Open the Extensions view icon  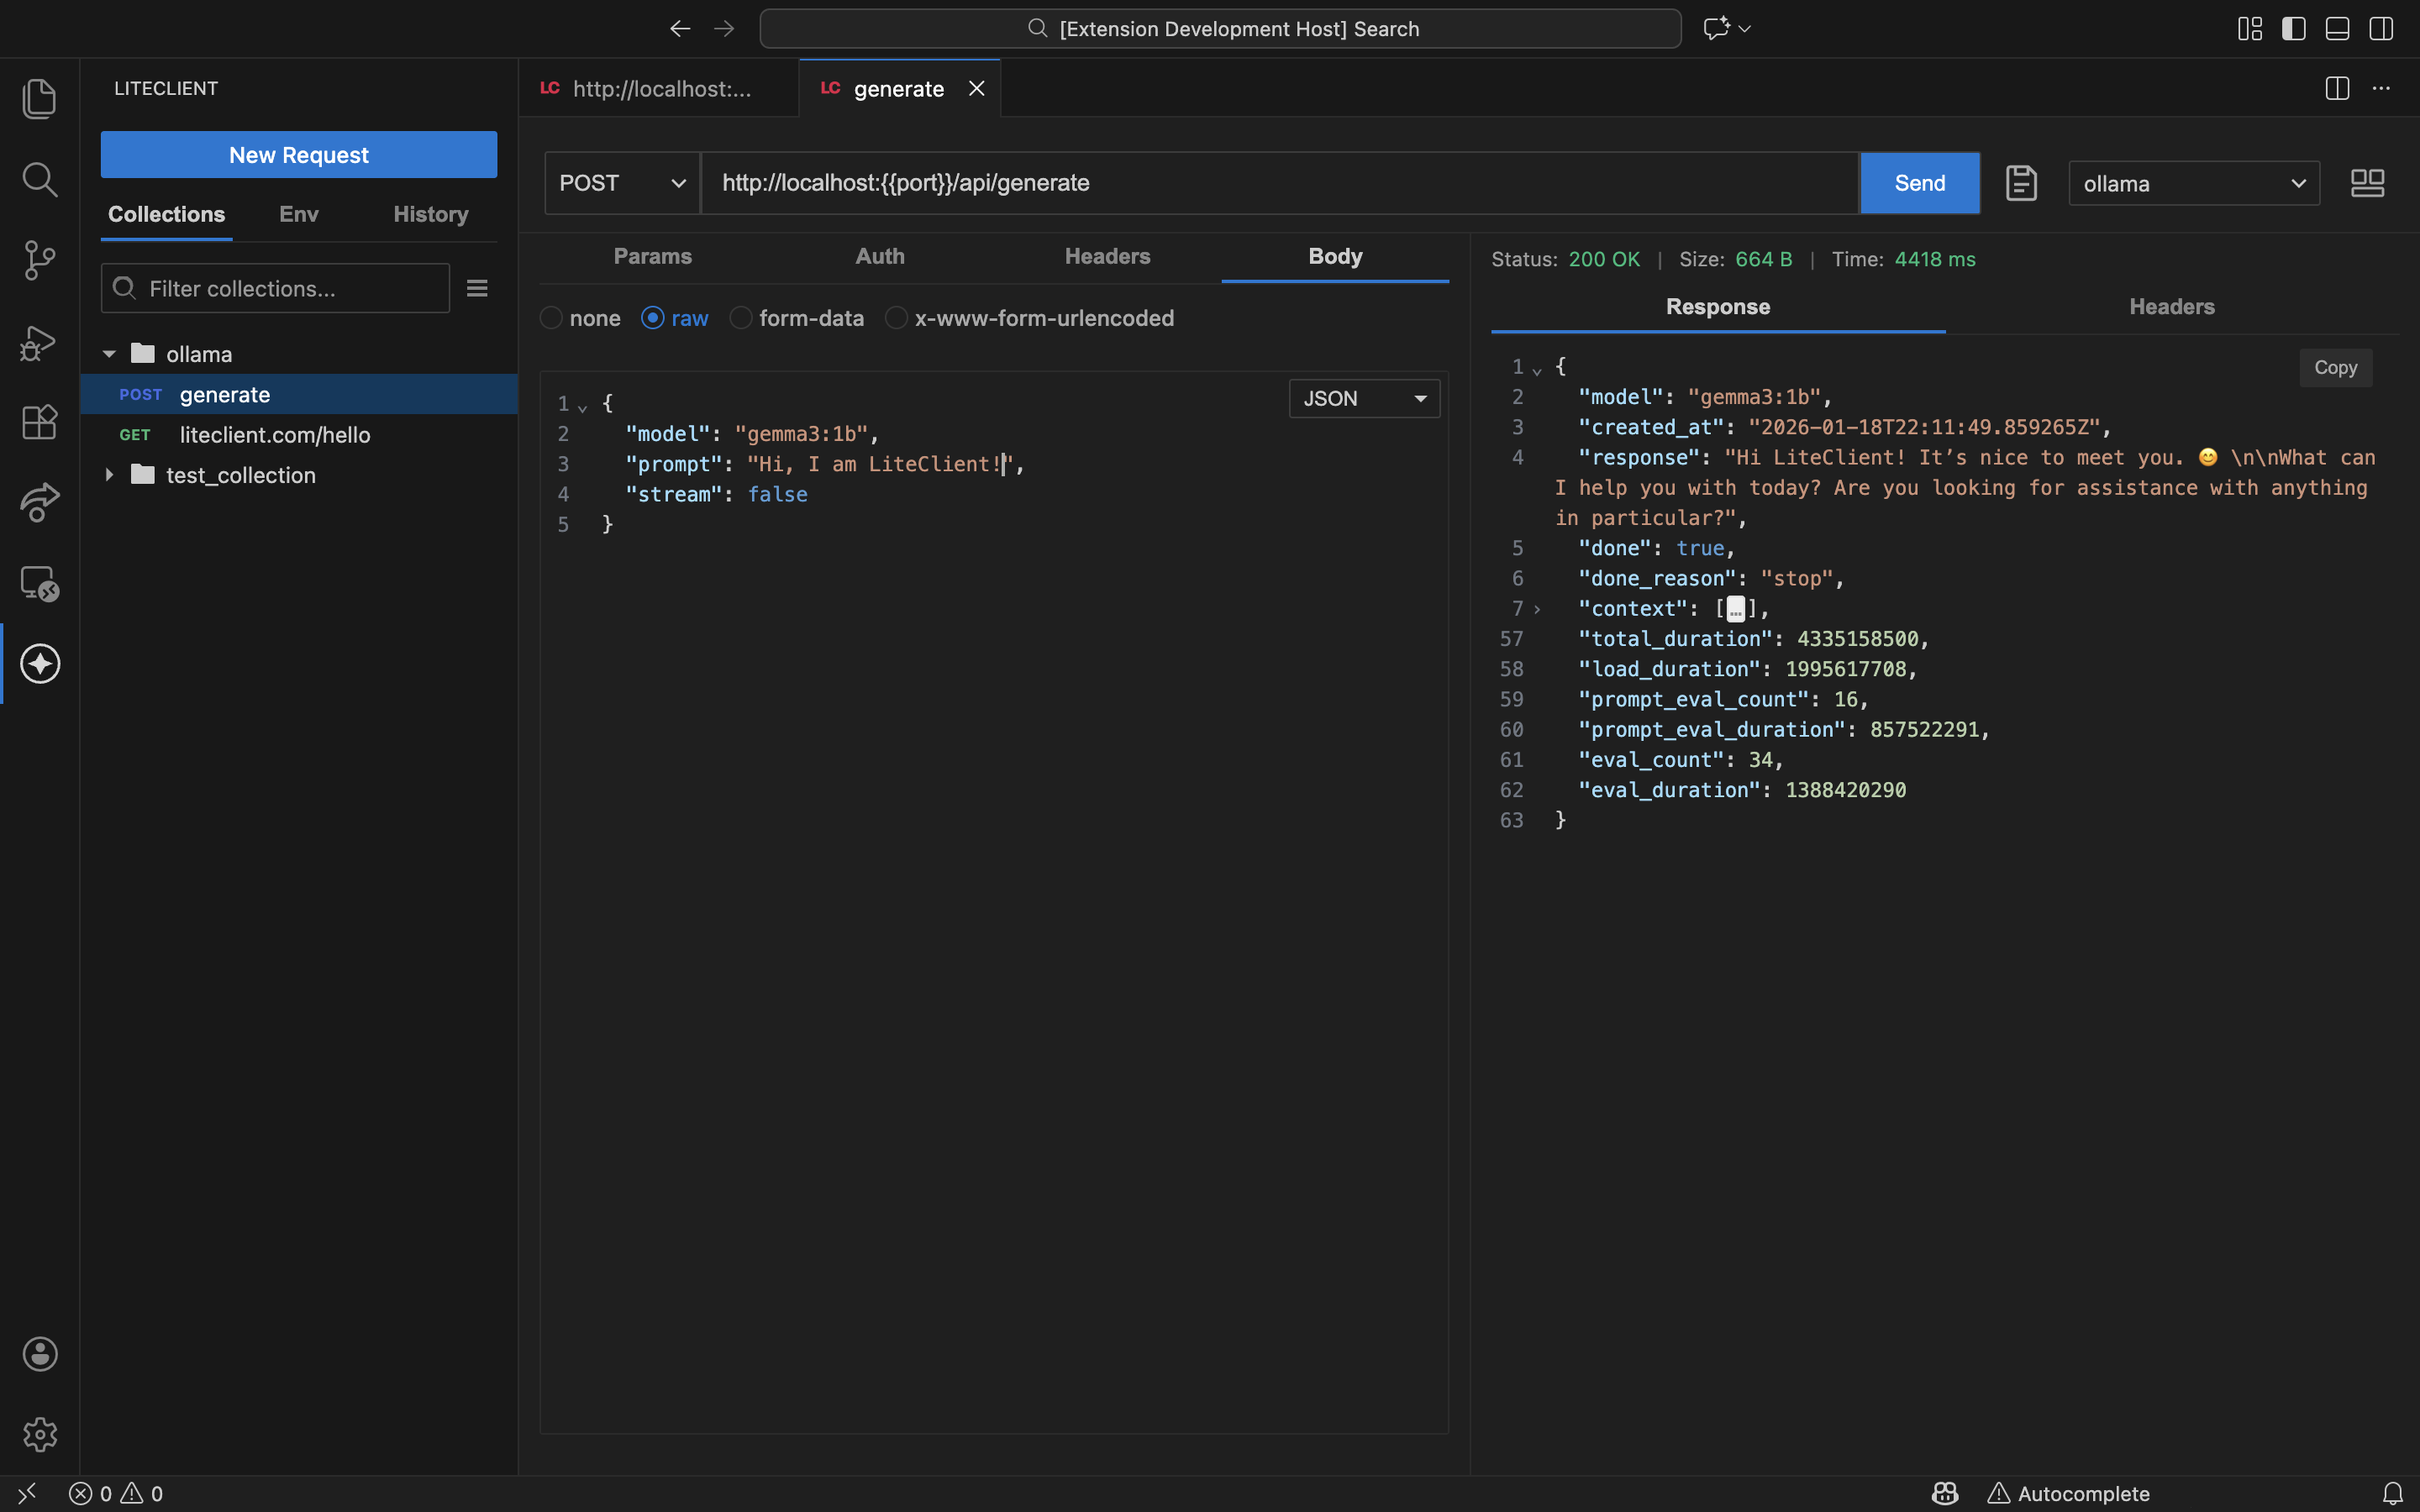(40, 422)
